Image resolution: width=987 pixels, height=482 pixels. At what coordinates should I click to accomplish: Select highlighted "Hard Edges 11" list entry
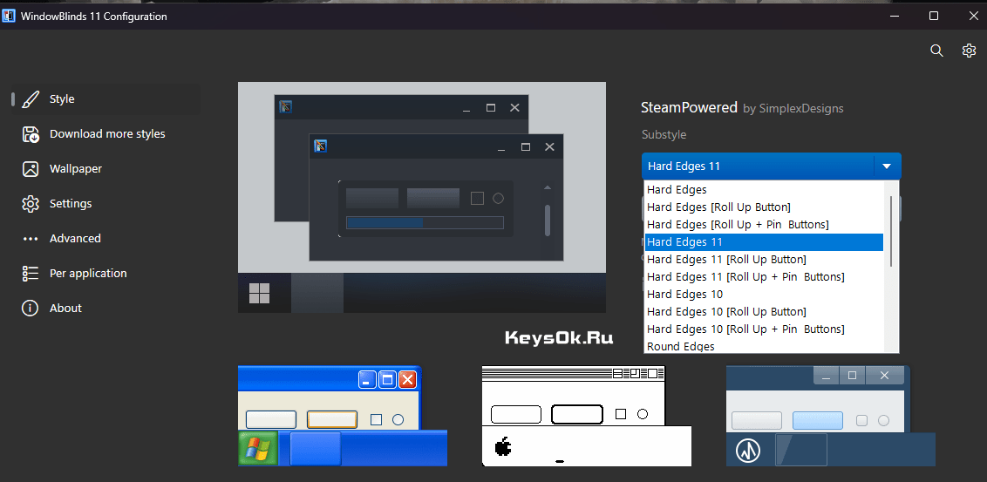(x=764, y=242)
